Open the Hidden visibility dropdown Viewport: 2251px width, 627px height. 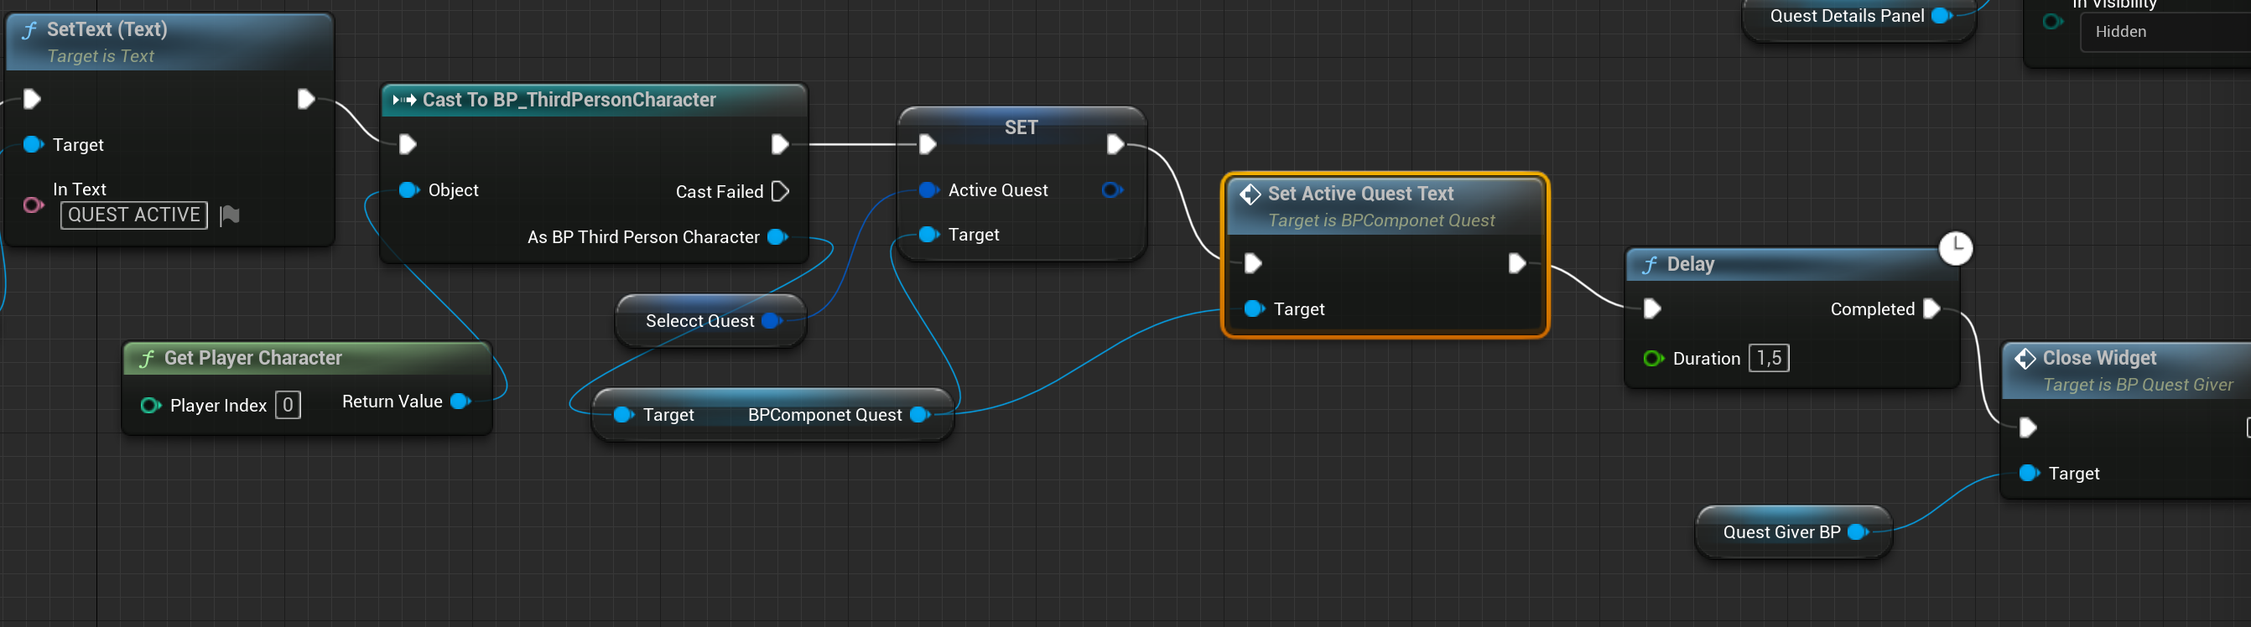(2165, 33)
